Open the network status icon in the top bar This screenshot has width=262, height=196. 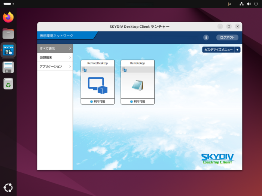coord(241,4)
